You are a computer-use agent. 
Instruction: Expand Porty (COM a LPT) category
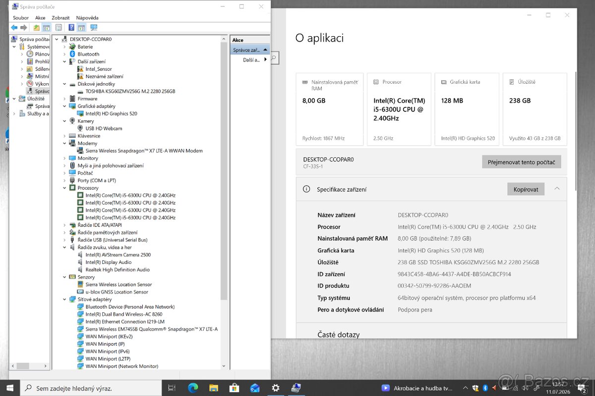[64, 180]
